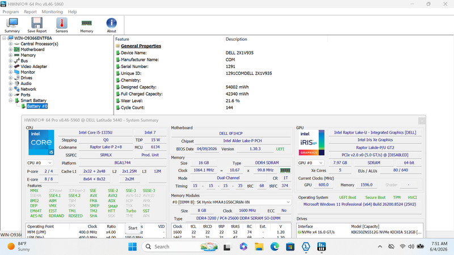
Task: Open the memory module selector dropdown
Action: pos(231,202)
